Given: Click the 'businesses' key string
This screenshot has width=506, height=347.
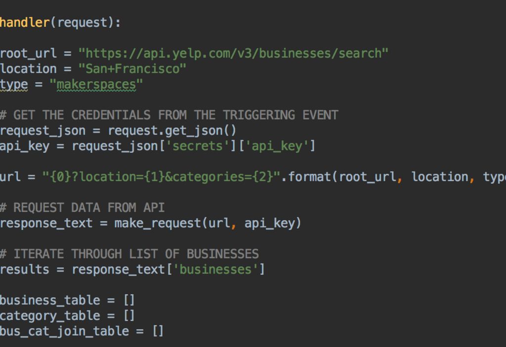Looking at the screenshot, I should click(x=215, y=270).
